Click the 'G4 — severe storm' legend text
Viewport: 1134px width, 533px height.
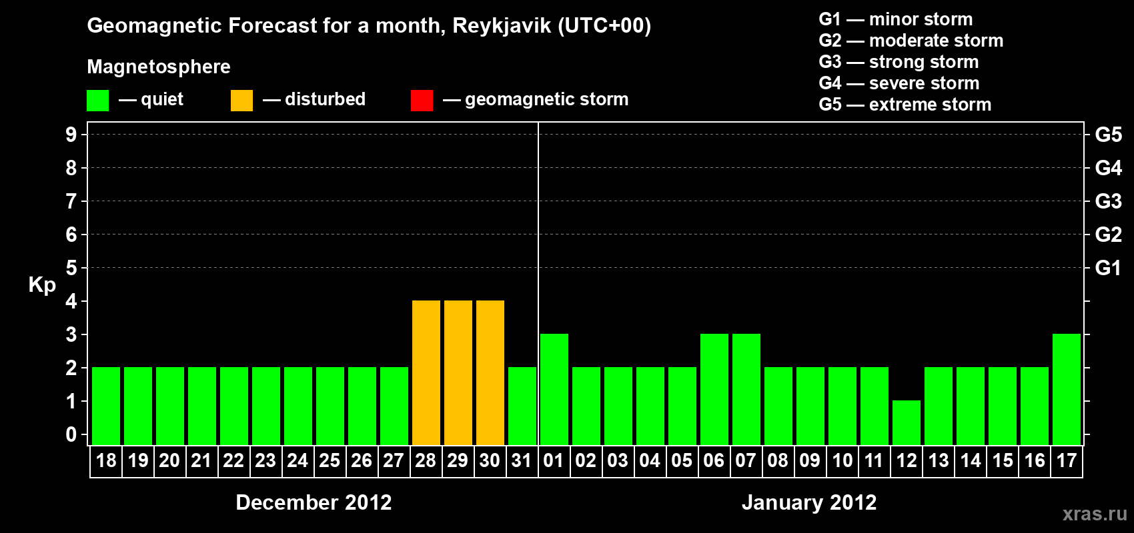point(899,83)
